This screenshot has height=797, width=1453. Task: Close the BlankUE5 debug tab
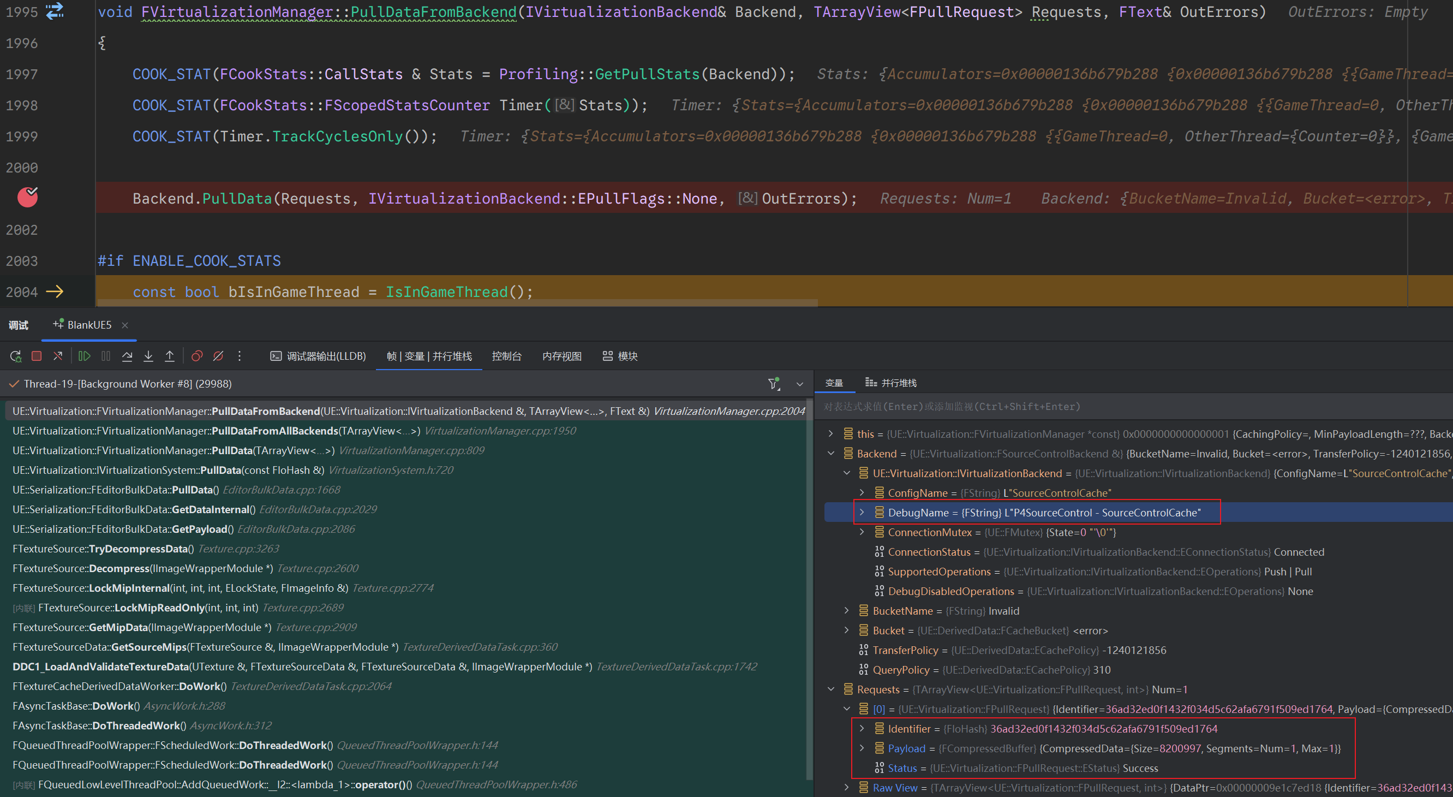coord(125,325)
